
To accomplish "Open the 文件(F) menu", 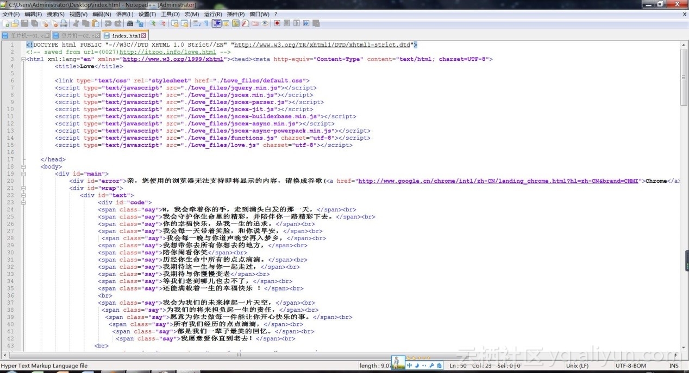I will point(11,14).
